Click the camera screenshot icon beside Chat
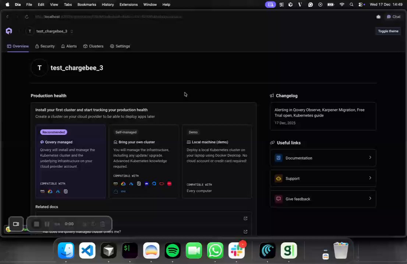Screen dimensions: 407x264 [378, 17]
